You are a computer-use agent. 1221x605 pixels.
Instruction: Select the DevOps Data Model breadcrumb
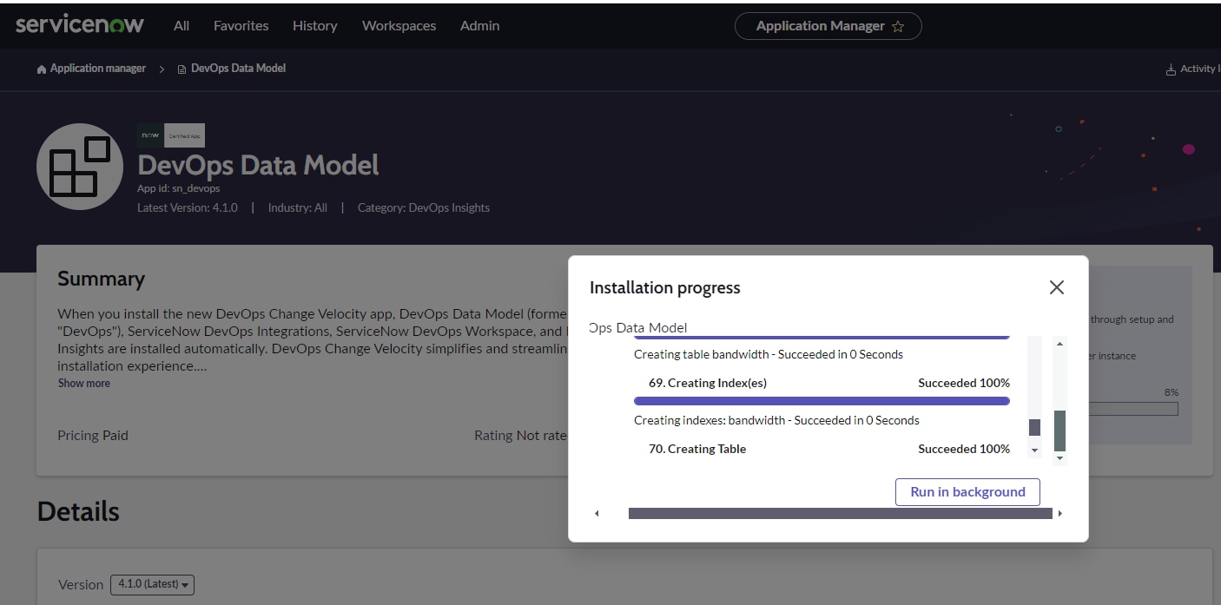[238, 69]
